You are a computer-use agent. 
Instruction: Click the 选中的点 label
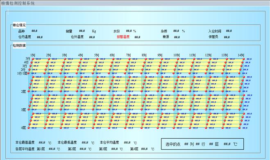173,144
